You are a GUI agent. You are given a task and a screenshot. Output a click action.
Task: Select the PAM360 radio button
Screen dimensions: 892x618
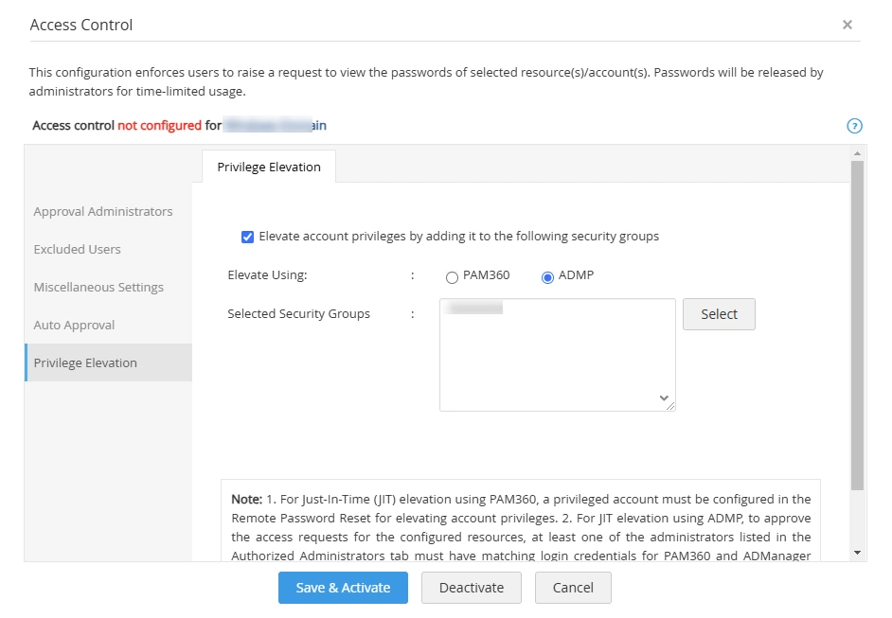coord(452,276)
